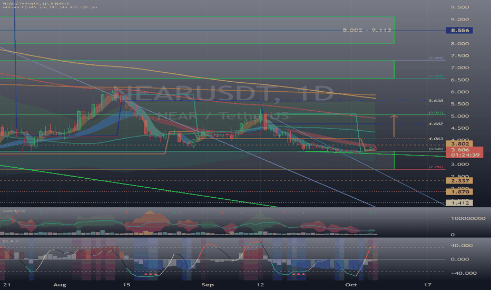Select the 2.337 orange price label
The height and width of the screenshot is (290, 491).
point(459,180)
